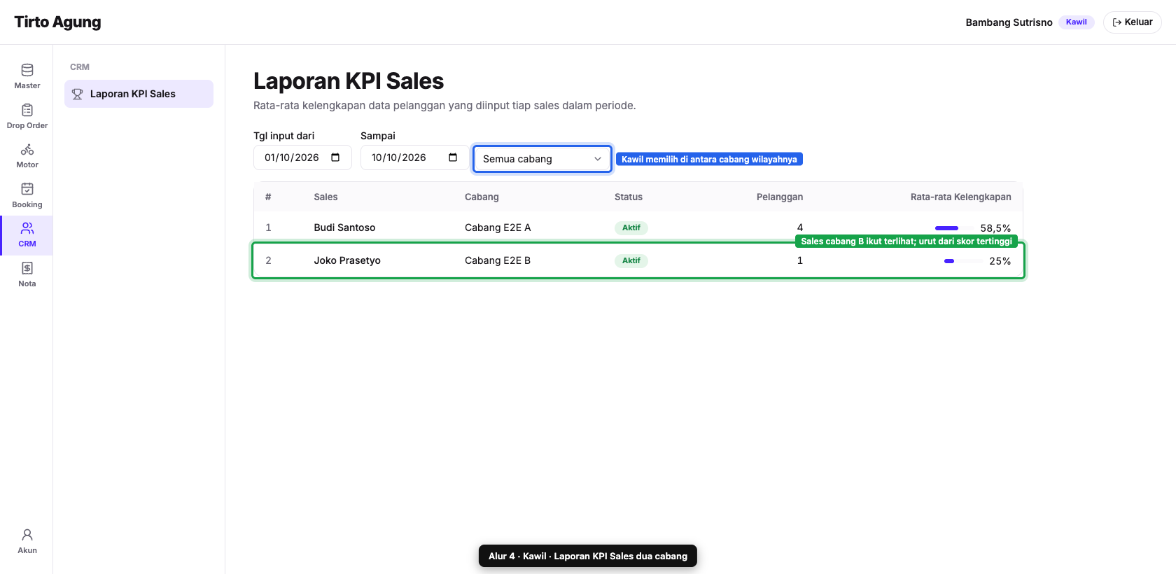Viewport: 1176px width, 574px height.
Task: Click the Sampai date field value
Action: pyautogui.click(x=399, y=157)
